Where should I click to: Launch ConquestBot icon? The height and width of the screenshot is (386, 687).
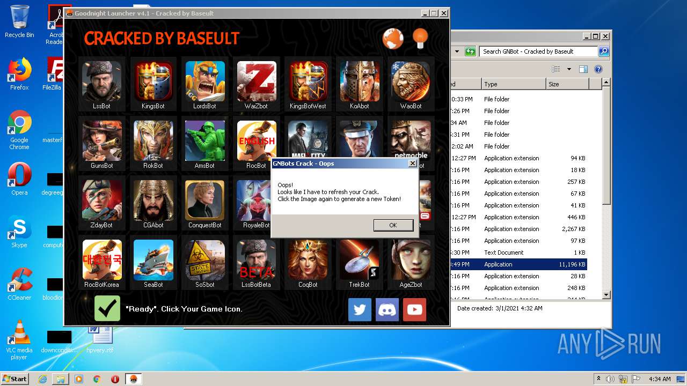point(204,200)
